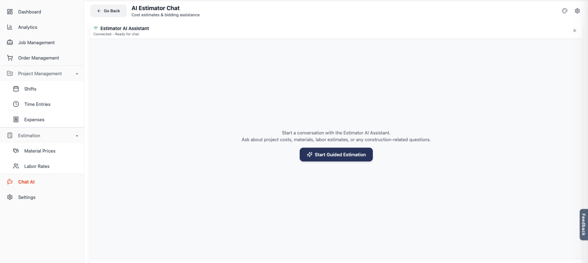Open the top-right settings gear
This screenshot has width=588, height=263.
577,11
